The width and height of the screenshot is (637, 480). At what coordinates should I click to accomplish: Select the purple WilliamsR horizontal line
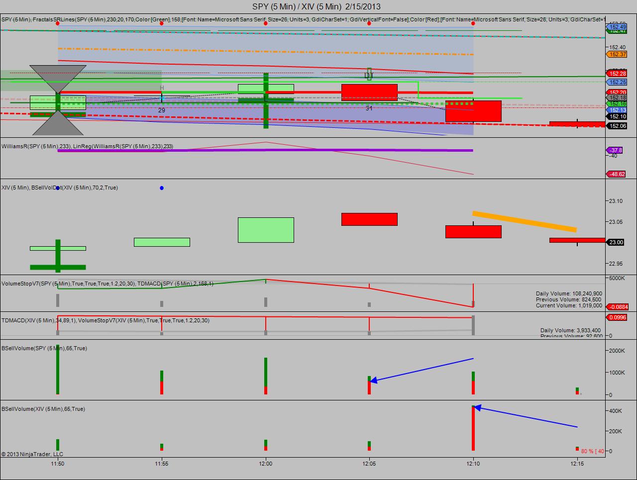(x=265, y=150)
